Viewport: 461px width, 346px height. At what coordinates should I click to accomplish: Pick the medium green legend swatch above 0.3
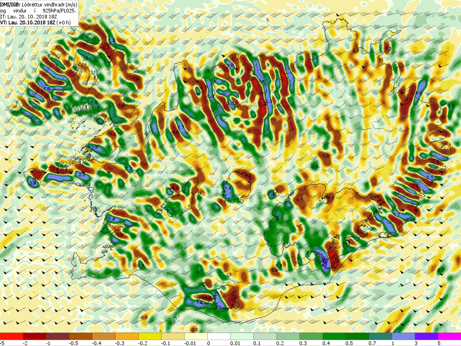click(x=311, y=336)
